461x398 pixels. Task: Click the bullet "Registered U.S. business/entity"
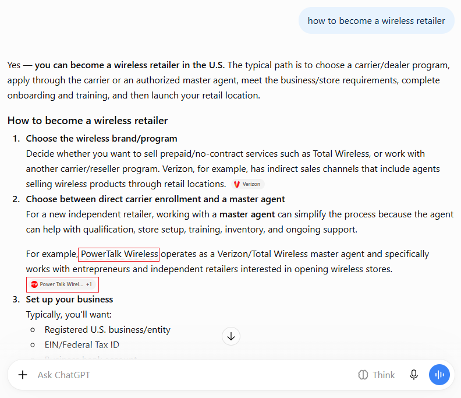(107, 330)
